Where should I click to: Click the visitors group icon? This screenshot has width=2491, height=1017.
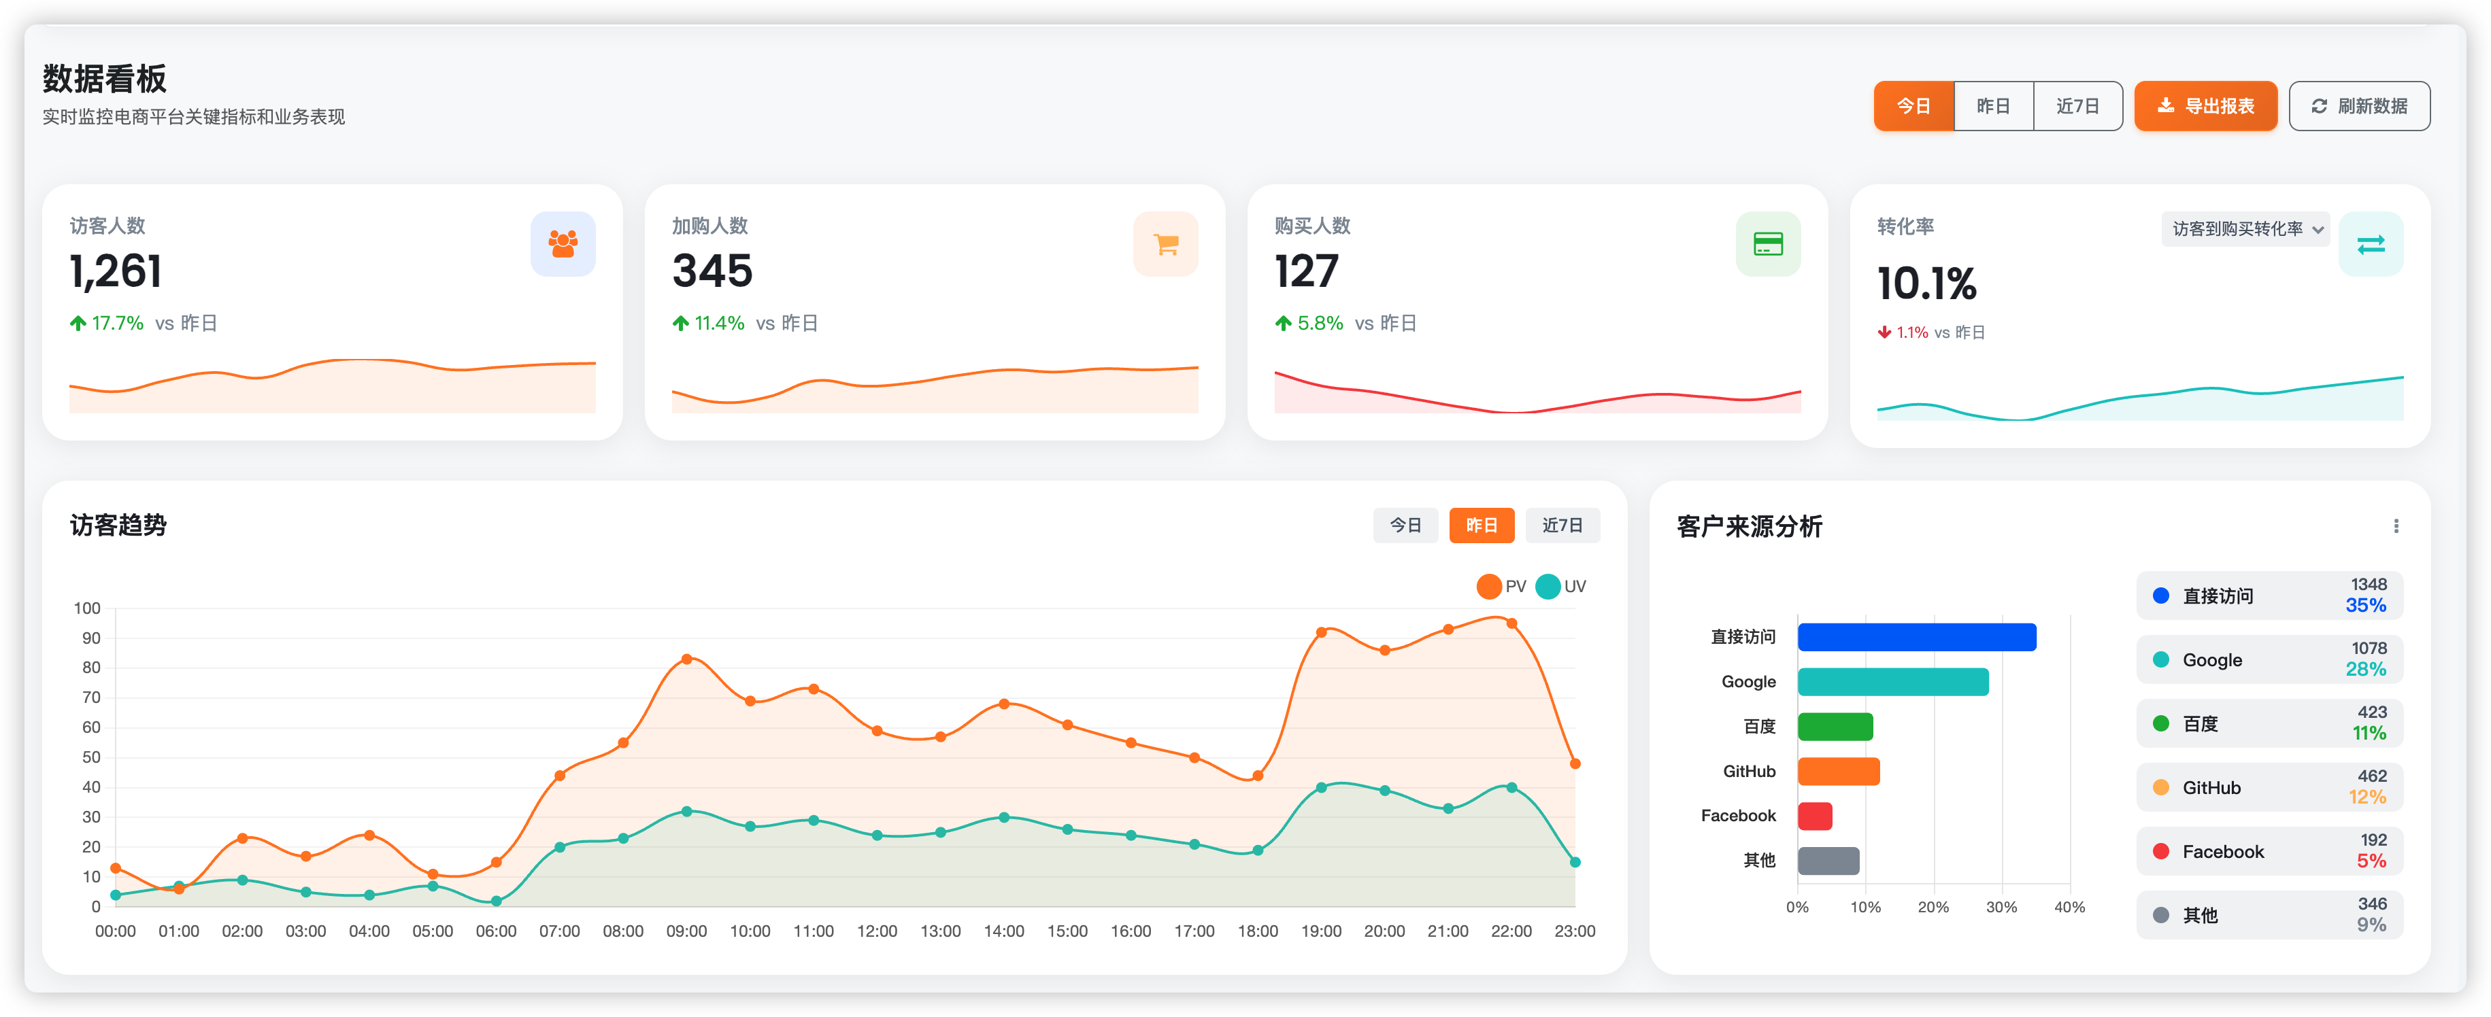pyautogui.click(x=563, y=243)
